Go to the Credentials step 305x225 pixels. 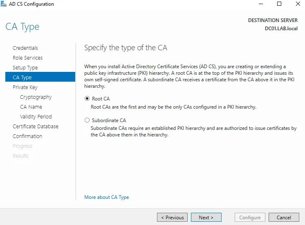click(25, 48)
